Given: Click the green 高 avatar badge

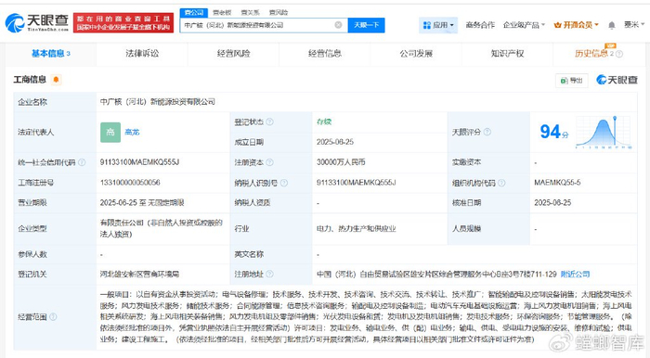Looking at the screenshot, I should click(x=110, y=132).
